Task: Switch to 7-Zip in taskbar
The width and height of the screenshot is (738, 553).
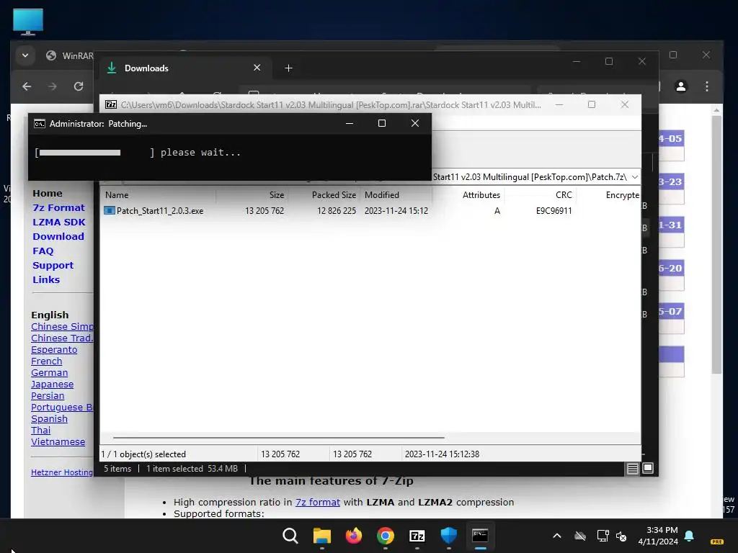Action: click(417, 536)
